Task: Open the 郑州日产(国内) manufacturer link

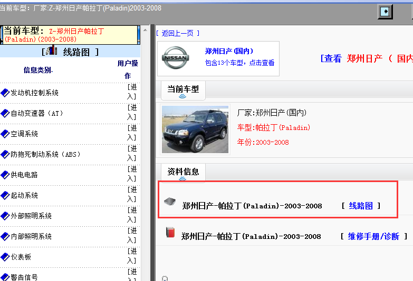Action: point(229,51)
